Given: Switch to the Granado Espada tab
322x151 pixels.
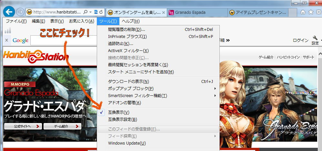Looking at the screenshot, I should (197, 13).
